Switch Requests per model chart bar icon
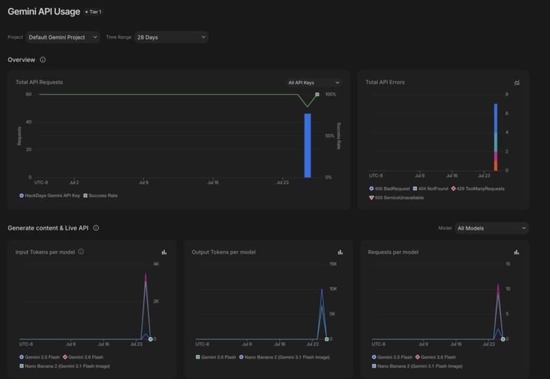The image size is (550, 379). (x=517, y=252)
